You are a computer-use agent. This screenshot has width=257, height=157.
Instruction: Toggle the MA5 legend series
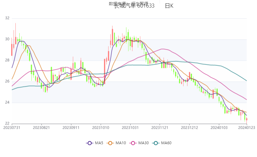95,143
